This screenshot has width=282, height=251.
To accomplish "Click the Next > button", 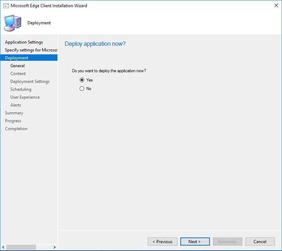I will [195, 241].
